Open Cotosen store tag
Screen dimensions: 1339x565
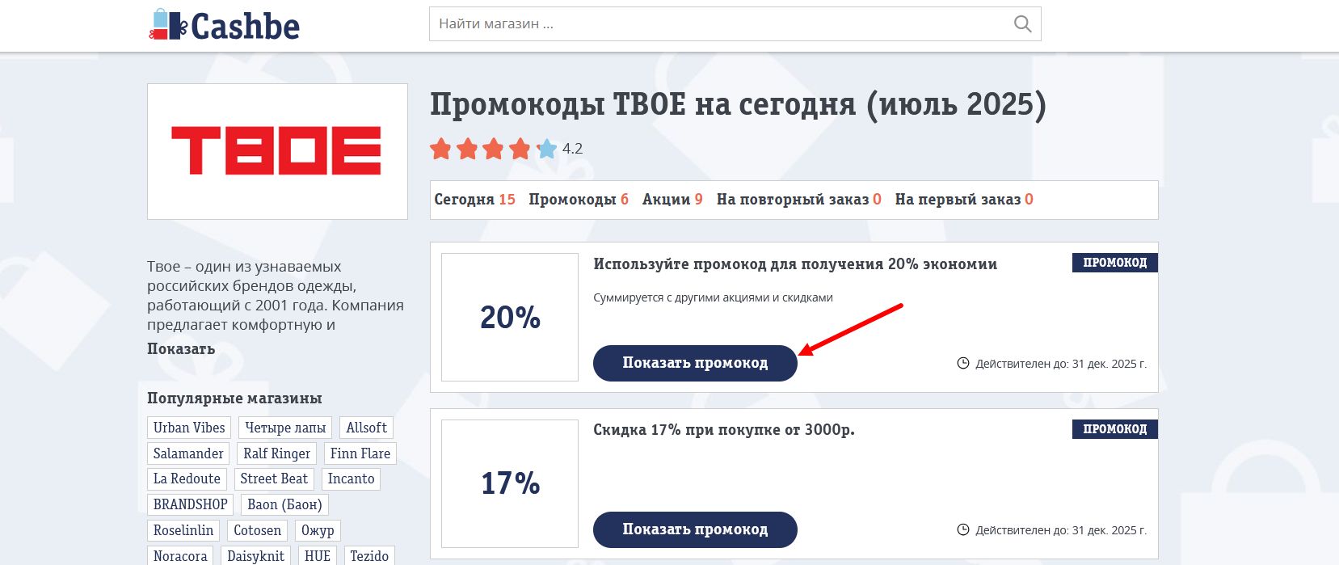(258, 530)
